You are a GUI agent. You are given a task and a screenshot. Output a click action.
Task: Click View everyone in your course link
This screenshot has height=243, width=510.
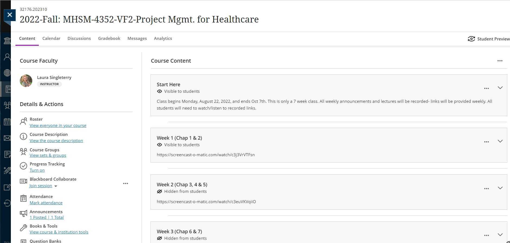[x=58, y=126]
